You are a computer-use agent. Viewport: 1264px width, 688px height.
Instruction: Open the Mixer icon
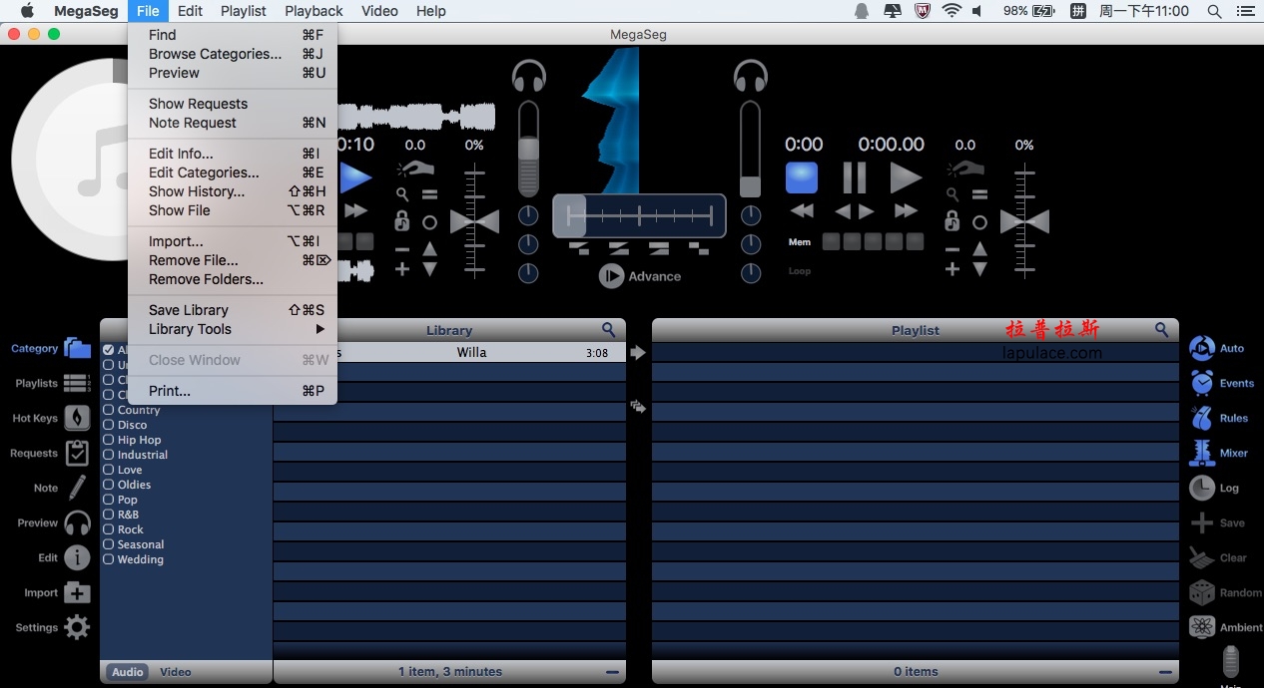tap(1202, 453)
